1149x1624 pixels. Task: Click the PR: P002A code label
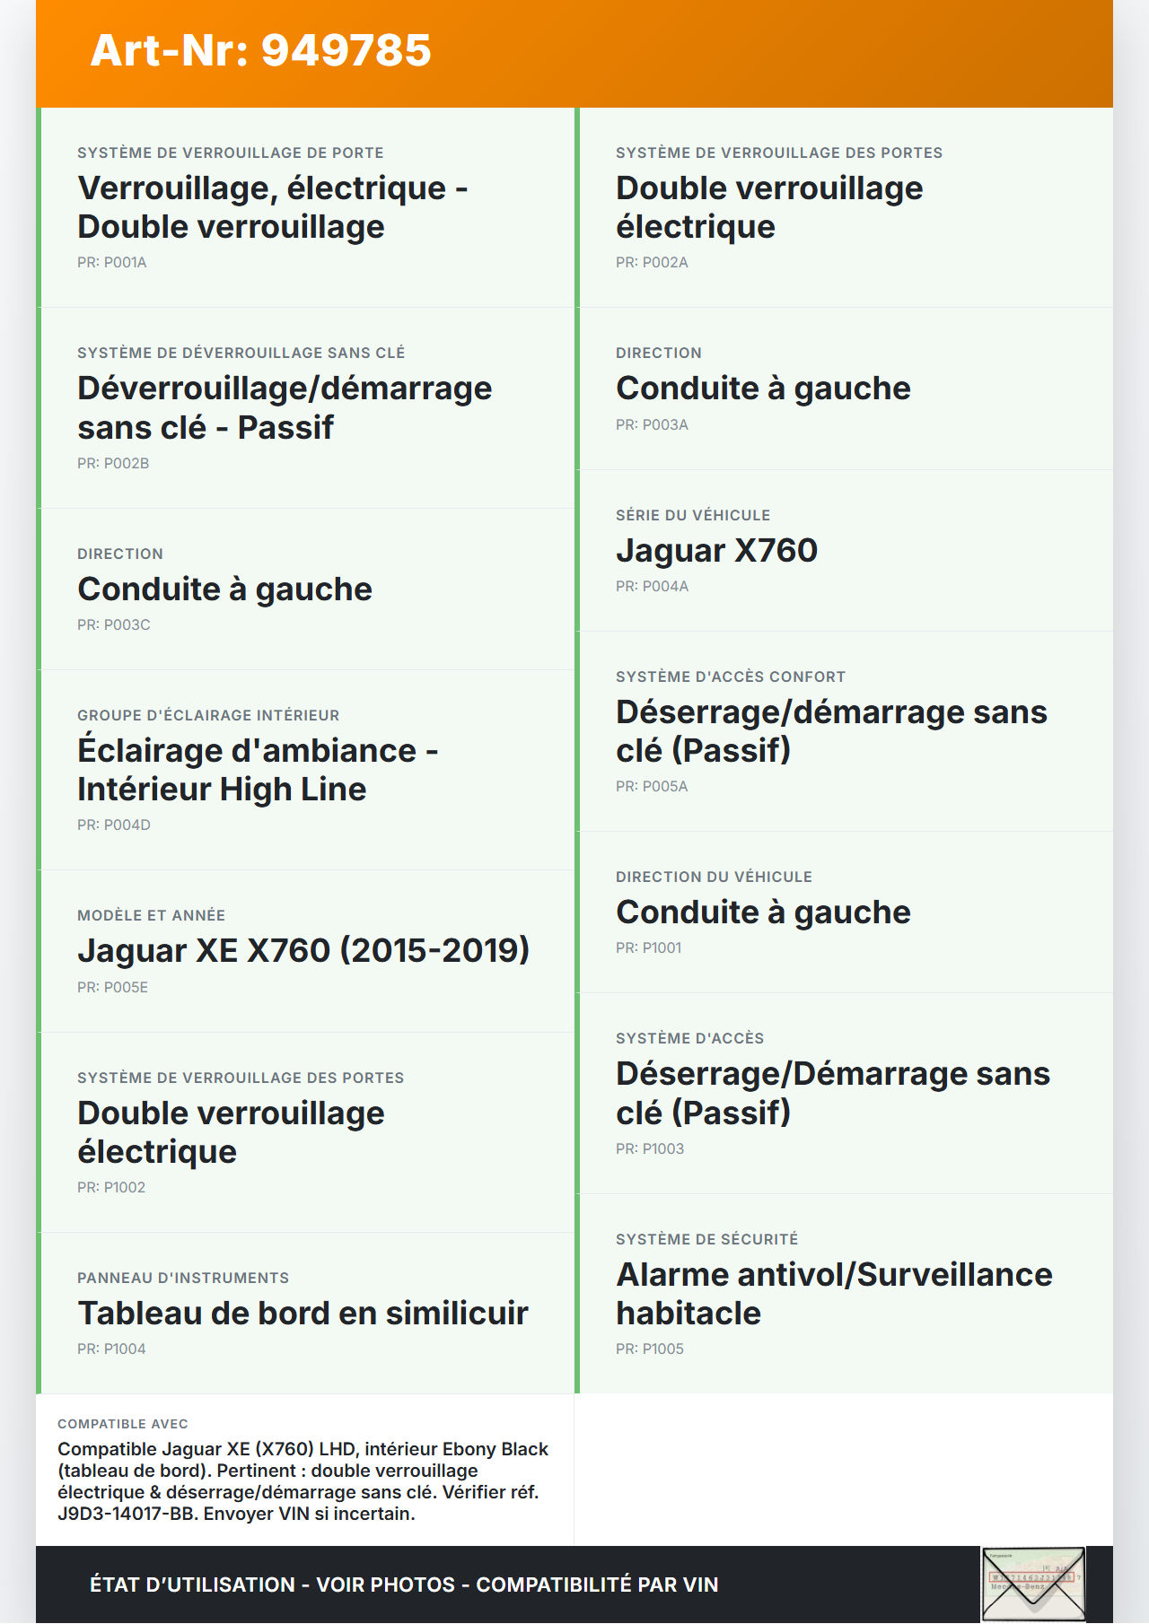[652, 263]
